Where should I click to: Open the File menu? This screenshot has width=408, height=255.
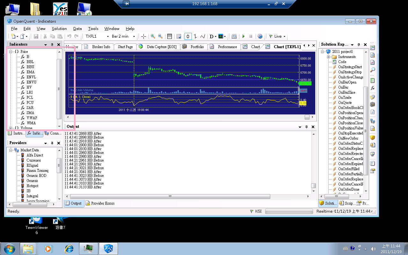(x=14, y=29)
